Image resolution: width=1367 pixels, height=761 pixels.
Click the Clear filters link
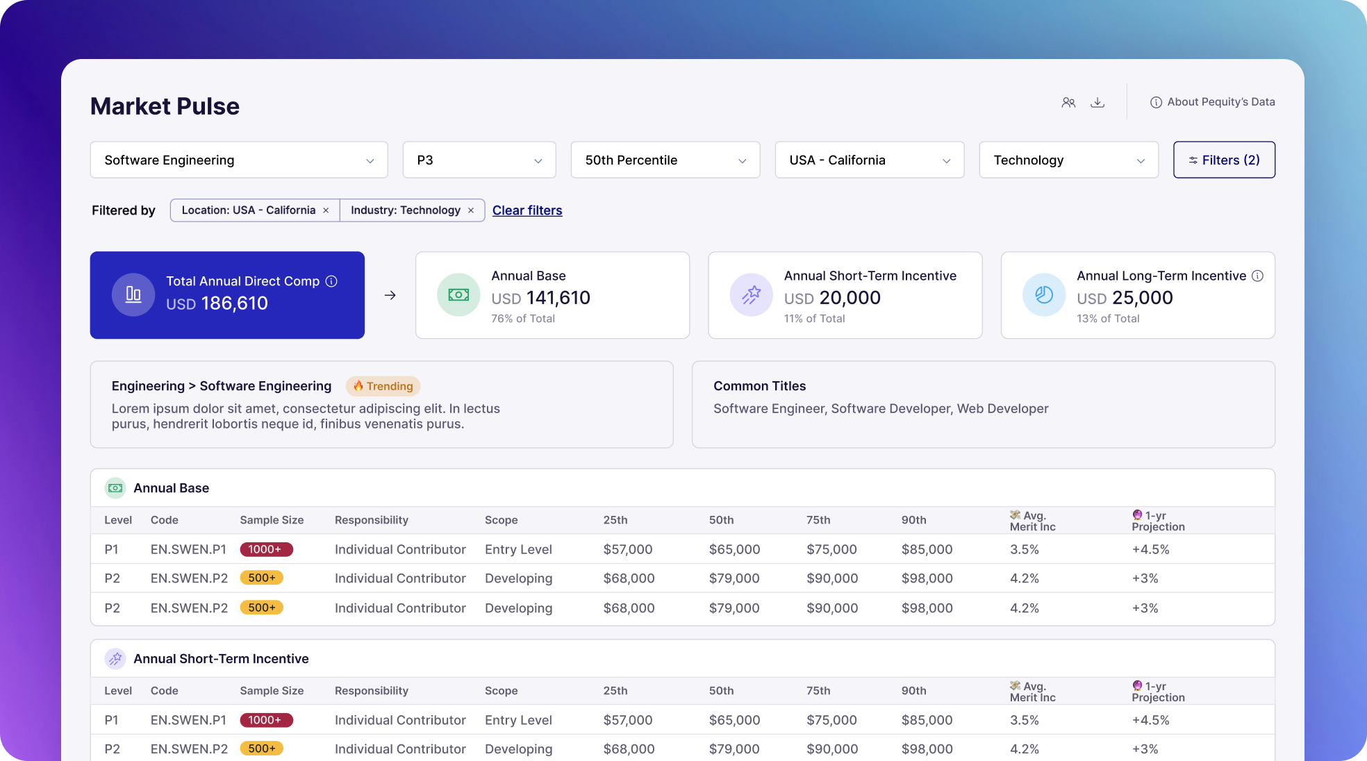(527, 210)
